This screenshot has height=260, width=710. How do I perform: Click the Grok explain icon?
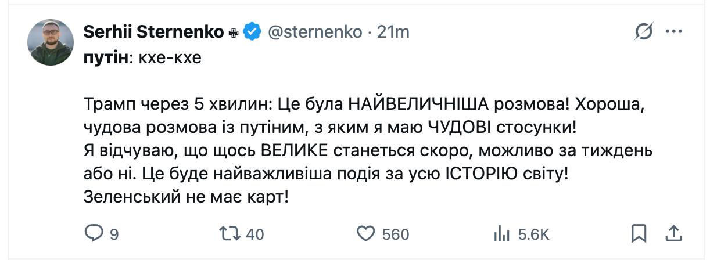point(643,32)
